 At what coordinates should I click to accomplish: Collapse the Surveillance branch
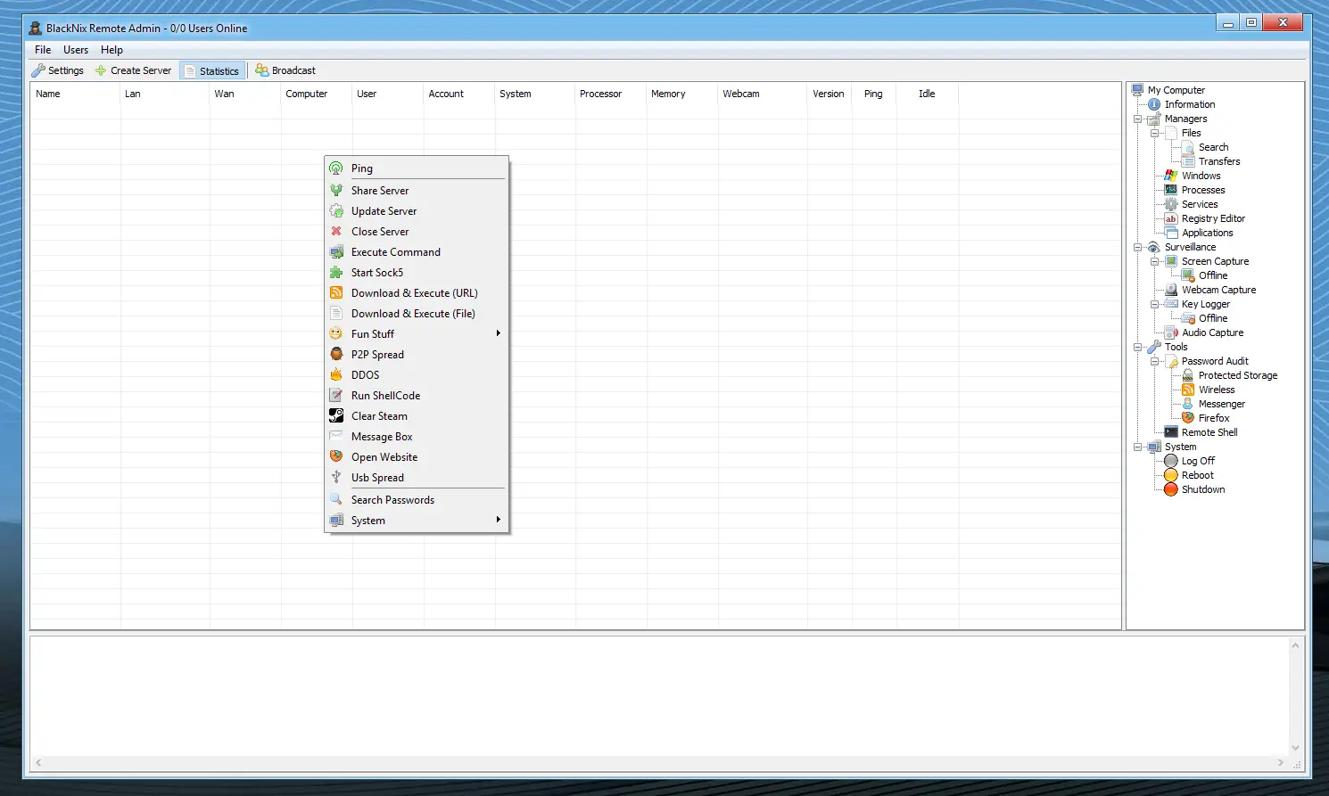[x=1136, y=247]
